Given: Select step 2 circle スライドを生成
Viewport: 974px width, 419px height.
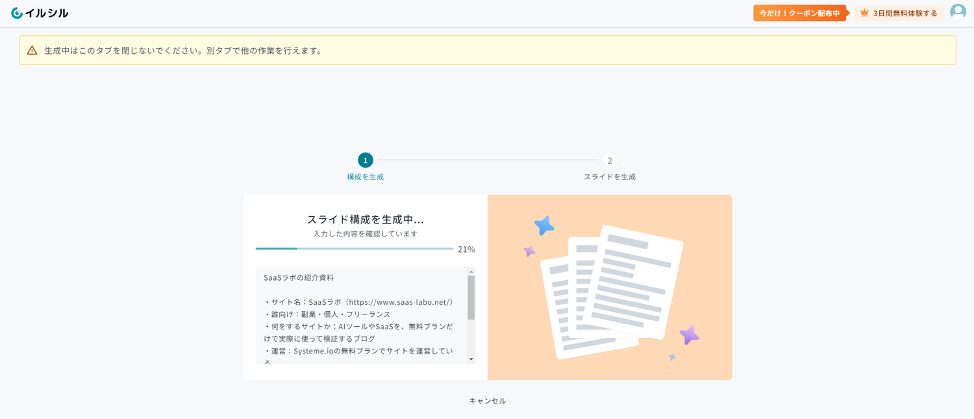Looking at the screenshot, I should tap(610, 160).
